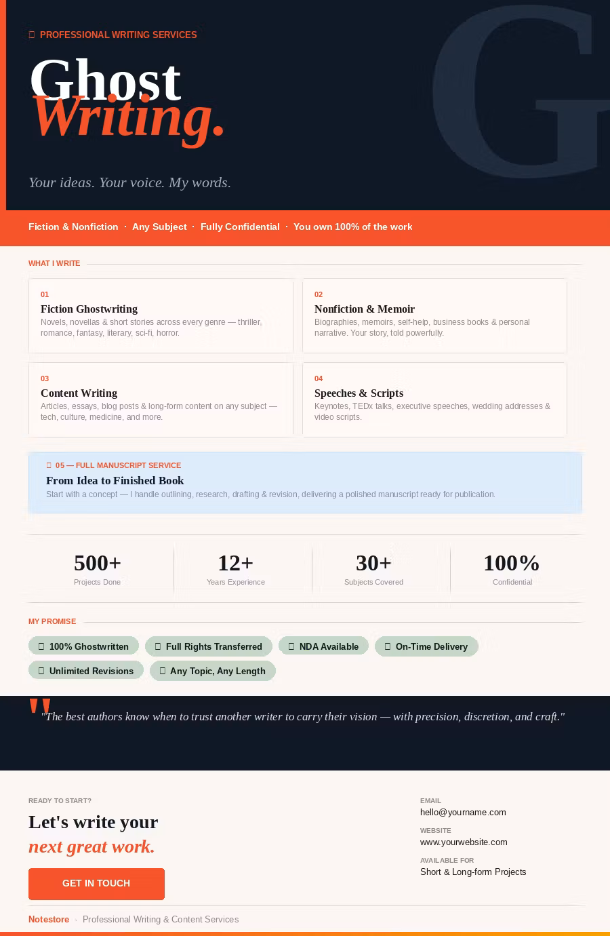Click the hello@yourname.com email address
The image size is (610, 936).
(463, 813)
